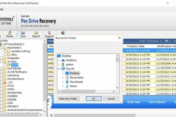Expand the admin node in dialog
Image resolution: width=176 pixels, height=117 pixels.
pos(59,65)
